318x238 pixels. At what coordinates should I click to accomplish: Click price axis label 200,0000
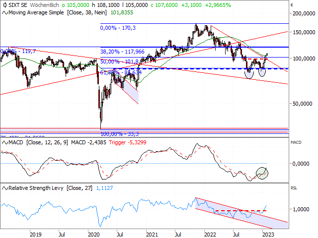pyautogui.click(x=304, y=13)
